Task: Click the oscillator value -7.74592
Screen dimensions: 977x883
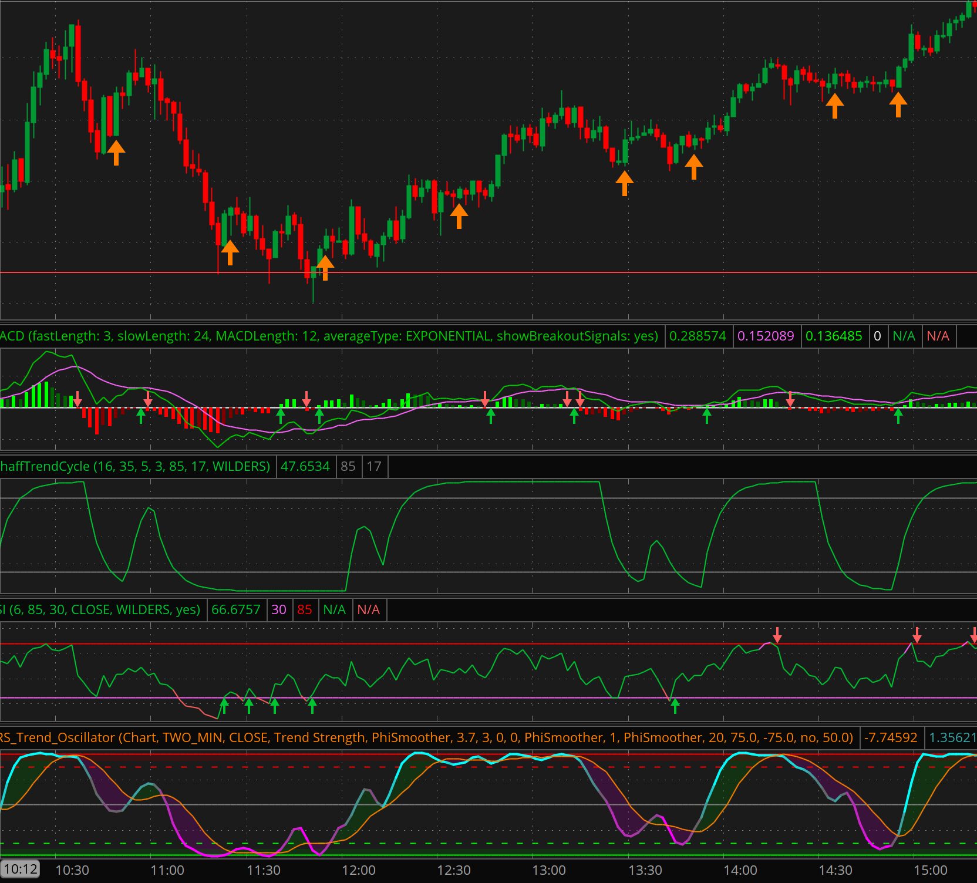Action: (891, 737)
